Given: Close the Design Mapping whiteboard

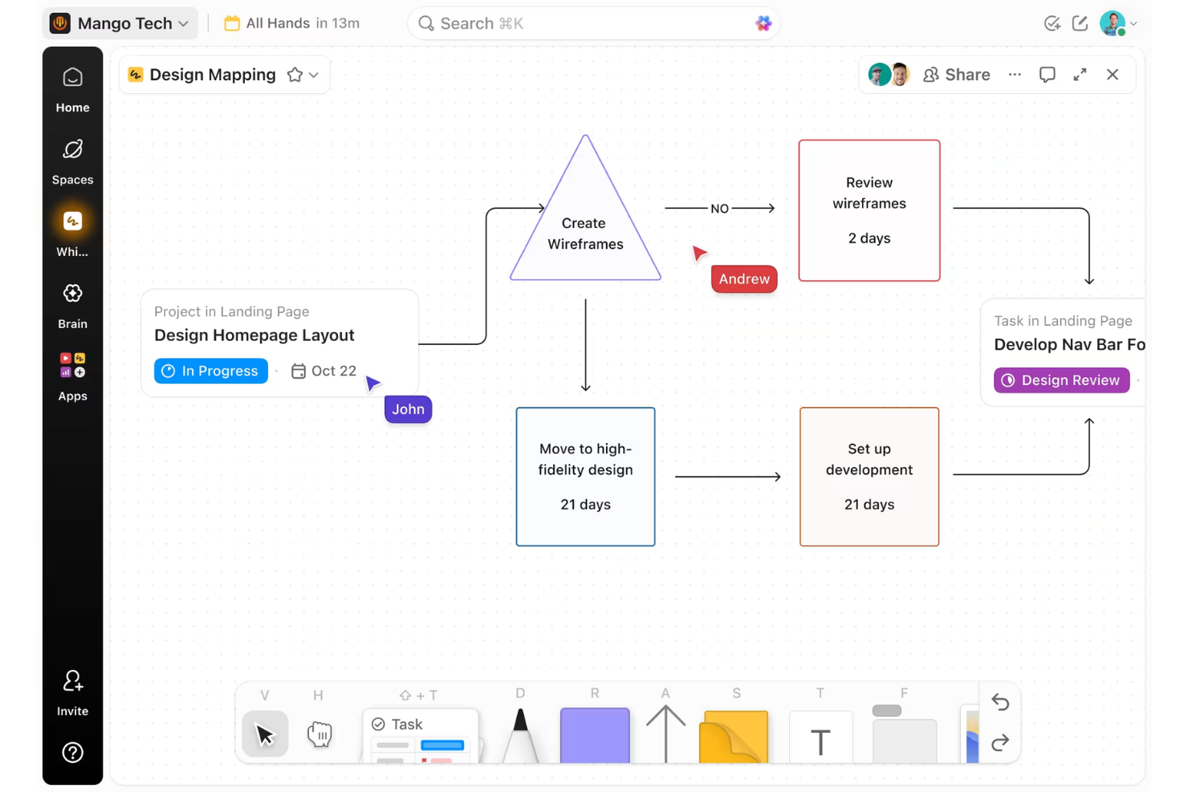Looking at the screenshot, I should coord(1113,75).
